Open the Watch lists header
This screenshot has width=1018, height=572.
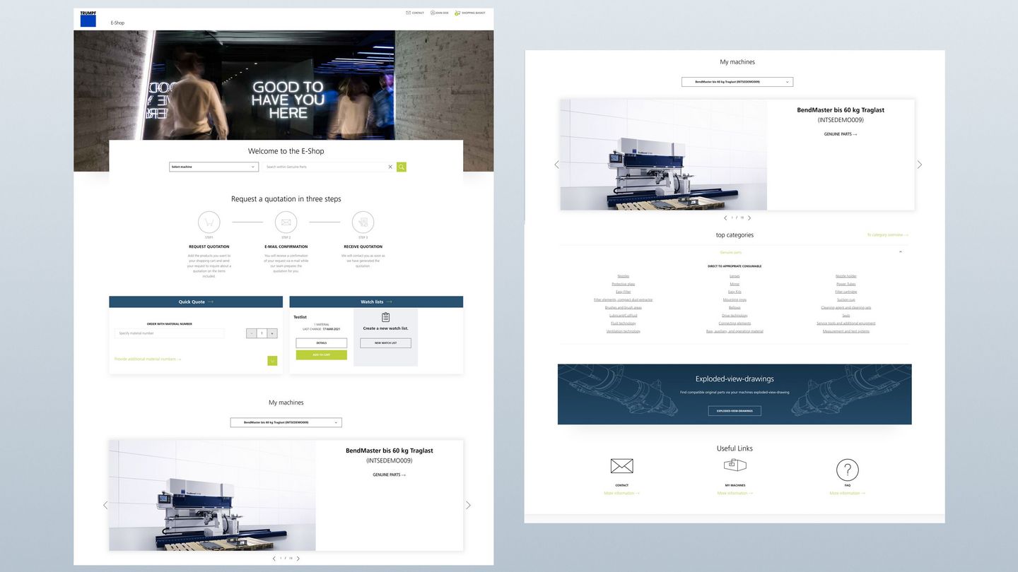click(376, 302)
